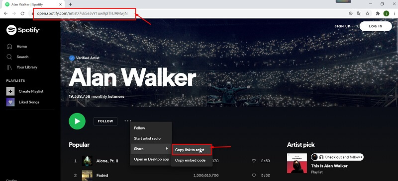Screen dimensions: 398x181
Task: Click the 19,338,738 monthly listeners text
Action: click(x=97, y=96)
